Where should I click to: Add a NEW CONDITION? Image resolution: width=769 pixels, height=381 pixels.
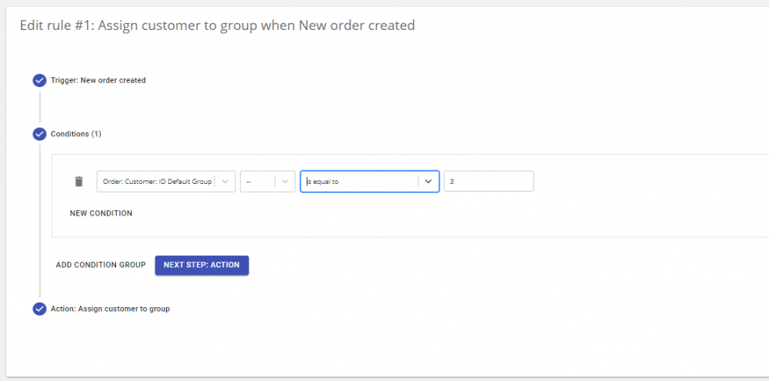pyautogui.click(x=101, y=213)
